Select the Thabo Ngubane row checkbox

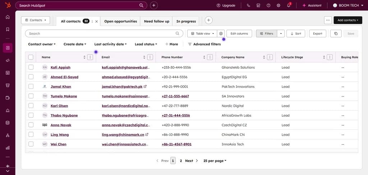(31, 115)
